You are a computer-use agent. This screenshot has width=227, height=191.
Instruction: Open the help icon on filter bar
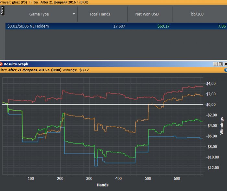pos(225,70)
